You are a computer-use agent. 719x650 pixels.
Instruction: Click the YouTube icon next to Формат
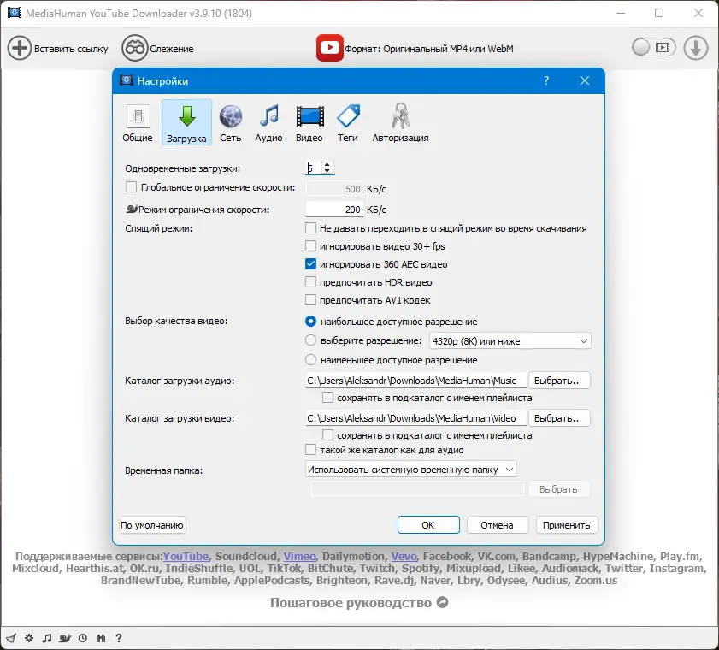tap(330, 48)
